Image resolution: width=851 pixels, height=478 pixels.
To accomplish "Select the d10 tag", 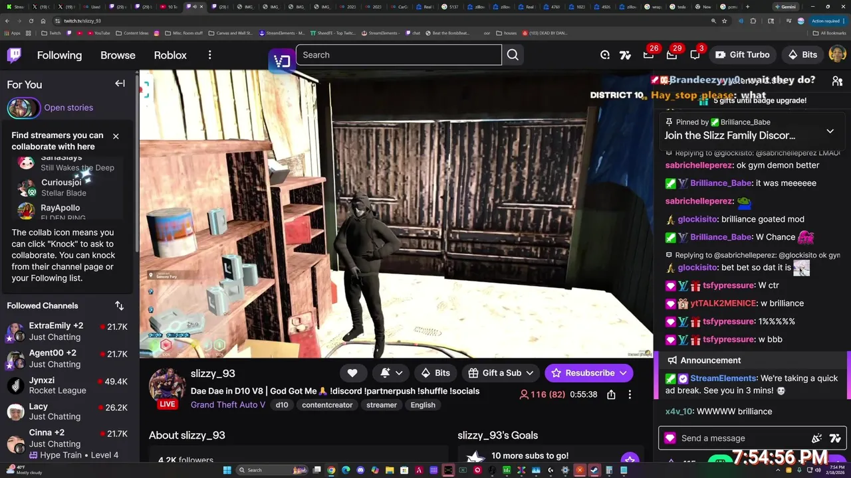I will [x=281, y=405].
